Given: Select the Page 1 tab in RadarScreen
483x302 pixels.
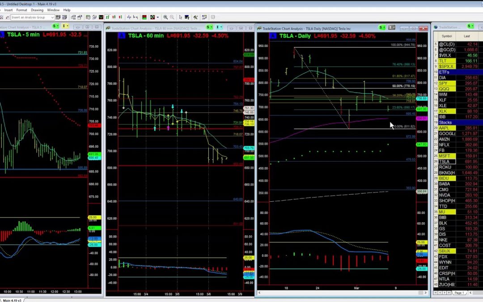Looking at the screenshot, I should click(x=459, y=293).
